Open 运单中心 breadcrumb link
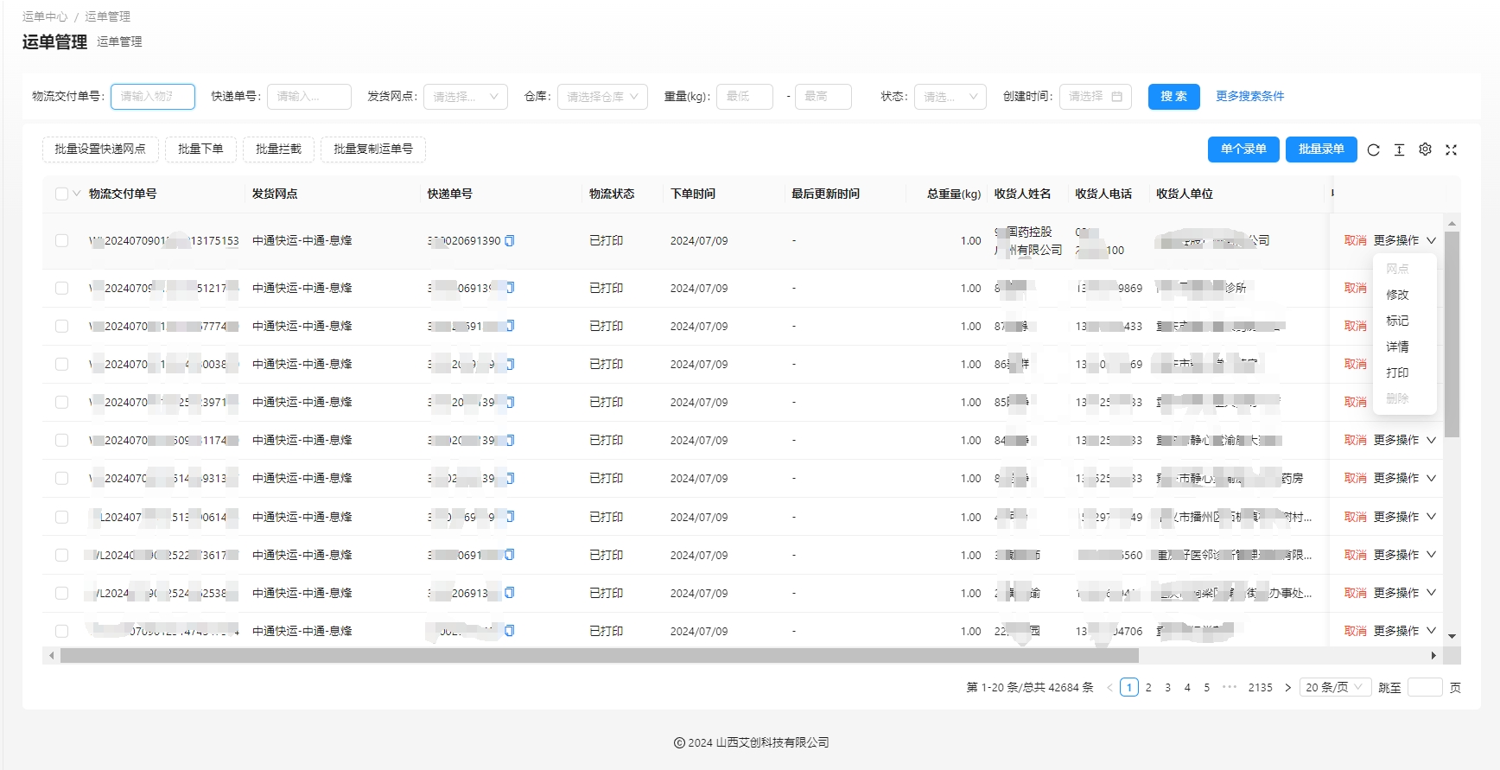The width and height of the screenshot is (1500, 770). point(44,16)
